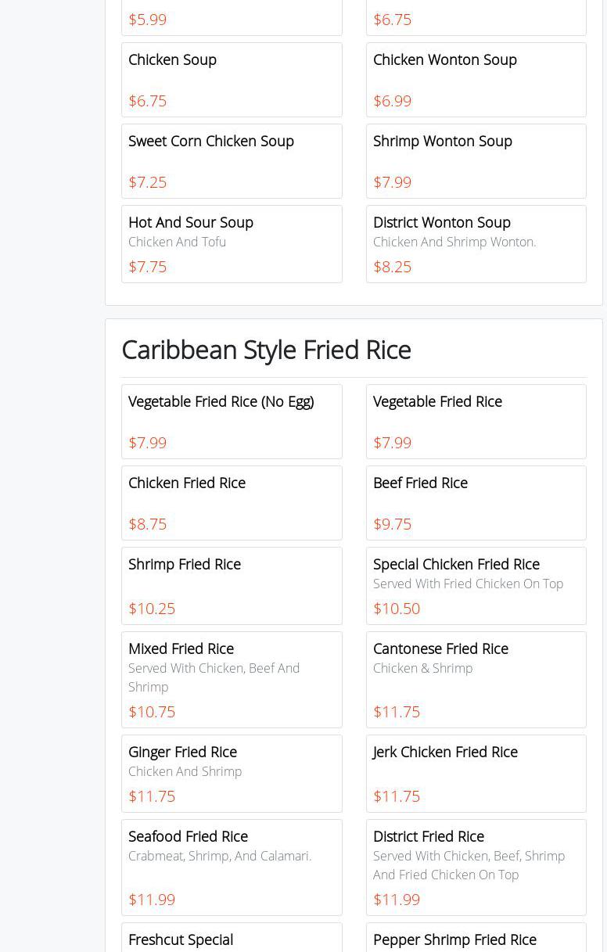Screen dimensions: 607x952
Task: Open Chicken Wonton Soup item
Action: 476,80
